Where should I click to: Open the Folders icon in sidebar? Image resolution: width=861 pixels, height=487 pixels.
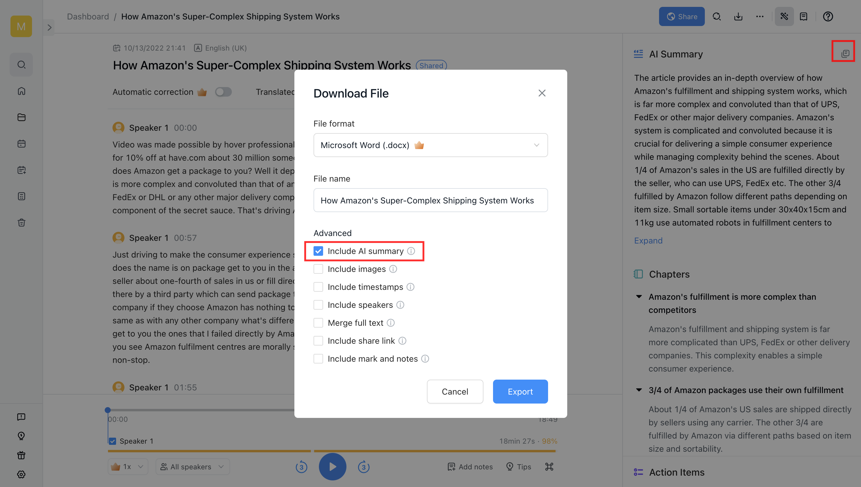click(x=22, y=117)
